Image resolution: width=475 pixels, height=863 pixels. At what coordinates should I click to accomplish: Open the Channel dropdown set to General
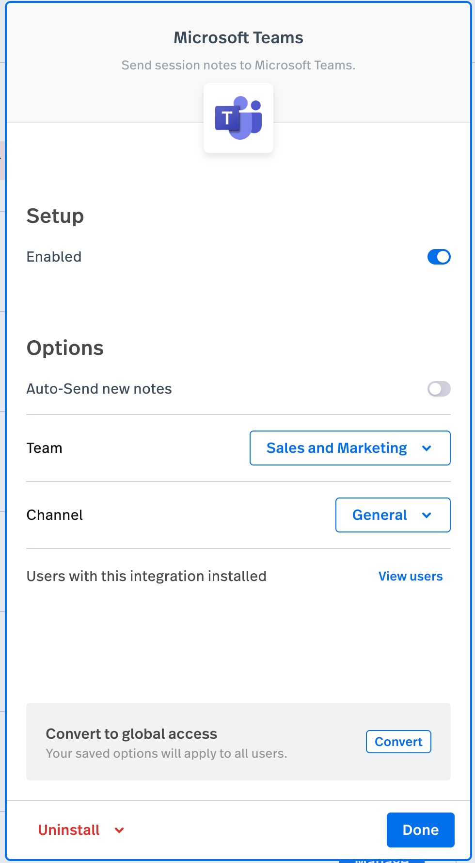(393, 515)
